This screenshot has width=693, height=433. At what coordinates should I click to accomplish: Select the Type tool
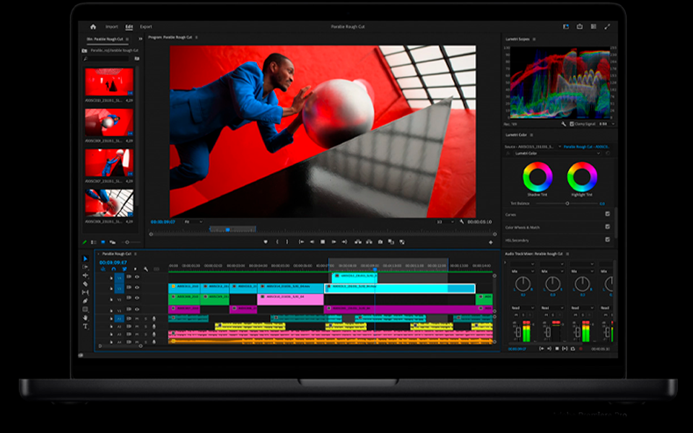(x=85, y=326)
